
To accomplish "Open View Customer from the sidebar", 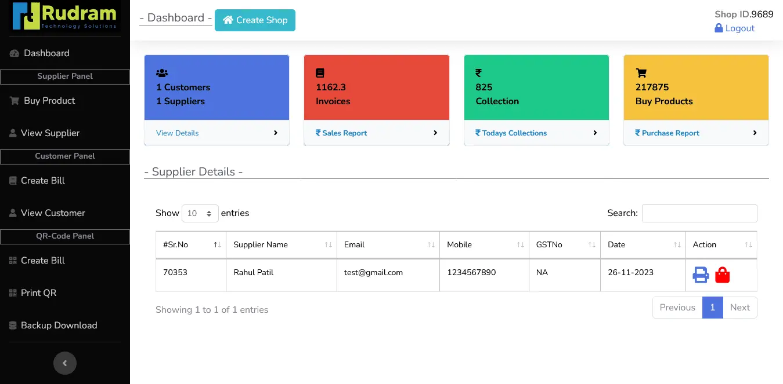I will pyautogui.click(x=52, y=213).
